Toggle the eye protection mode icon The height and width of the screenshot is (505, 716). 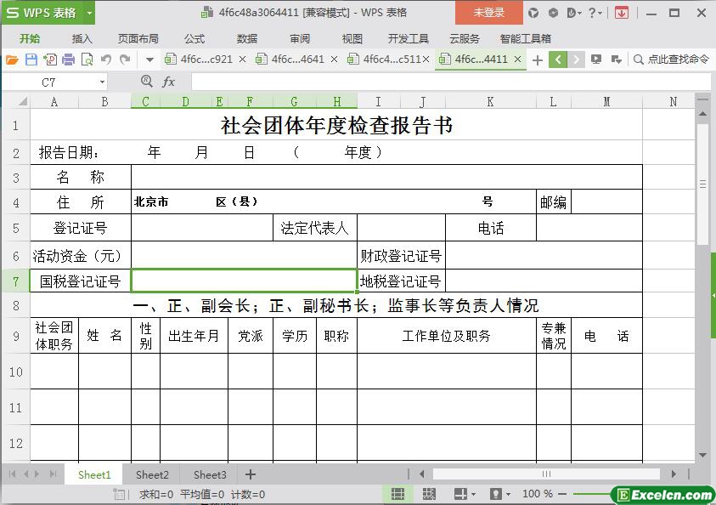(496, 494)
